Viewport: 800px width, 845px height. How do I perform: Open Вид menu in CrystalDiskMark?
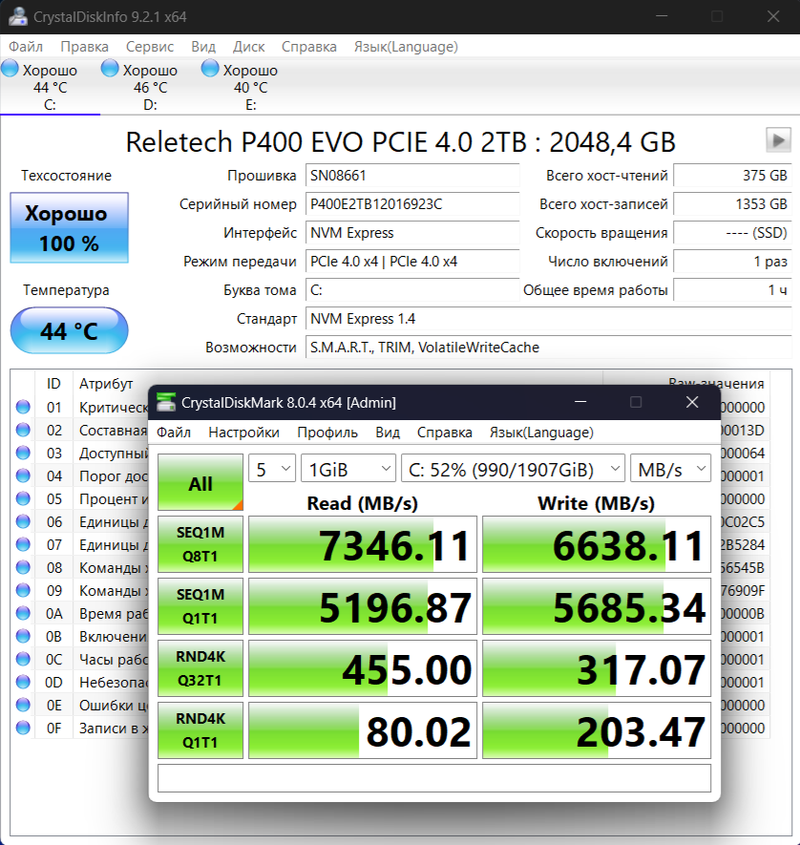click(x=388, y=433)
